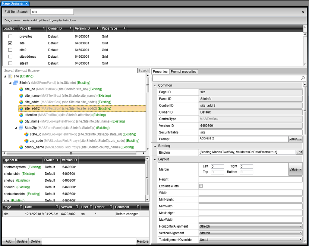Viewport: 309px width, 246px height.
Task: Click the site_name control icon
Action: click(21, 96)
